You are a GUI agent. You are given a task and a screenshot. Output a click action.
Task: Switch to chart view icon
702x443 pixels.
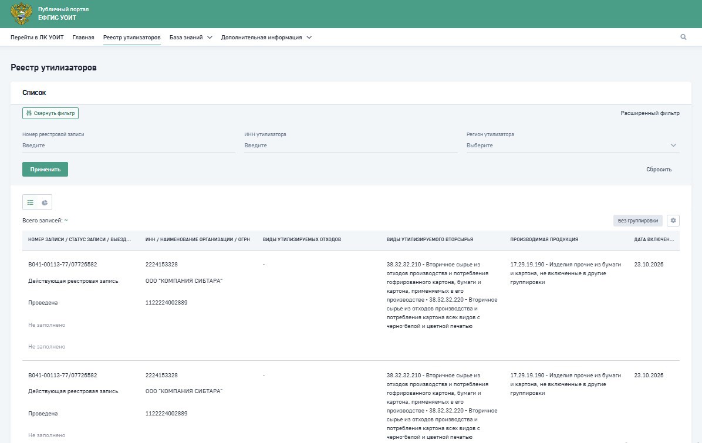click(x=45, y=202)
